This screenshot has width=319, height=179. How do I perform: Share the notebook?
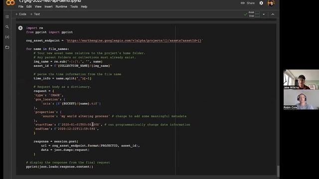click(x=248, y=3)
